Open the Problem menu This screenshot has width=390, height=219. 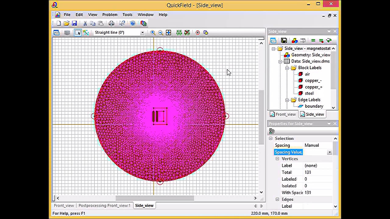point(110,15)
